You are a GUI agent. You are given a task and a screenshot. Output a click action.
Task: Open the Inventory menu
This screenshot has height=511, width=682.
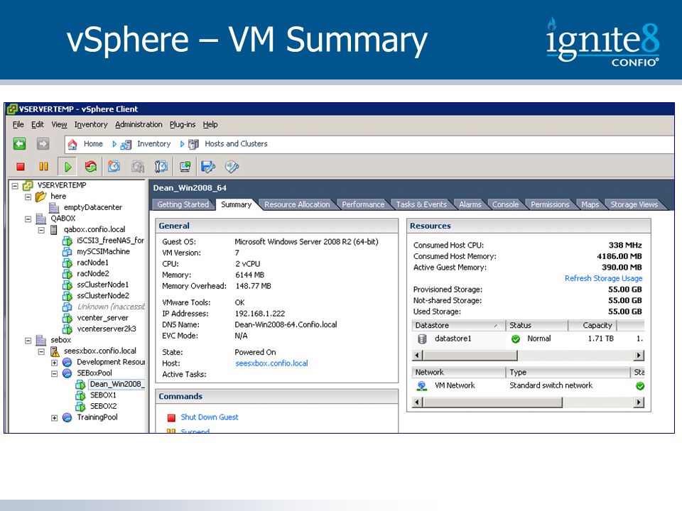click(x=91, y=125)
